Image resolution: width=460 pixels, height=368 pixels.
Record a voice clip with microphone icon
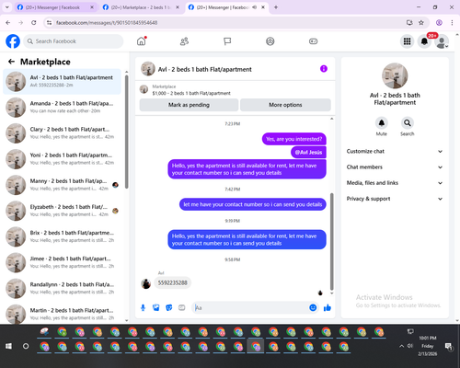click(143, 307)
